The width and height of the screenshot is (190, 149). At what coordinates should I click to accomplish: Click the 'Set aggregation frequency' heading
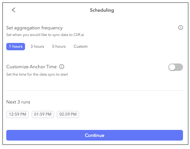(x=35, y=28)
